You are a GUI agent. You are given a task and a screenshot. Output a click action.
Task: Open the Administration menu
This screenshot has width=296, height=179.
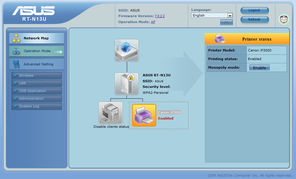pos(36,99)
